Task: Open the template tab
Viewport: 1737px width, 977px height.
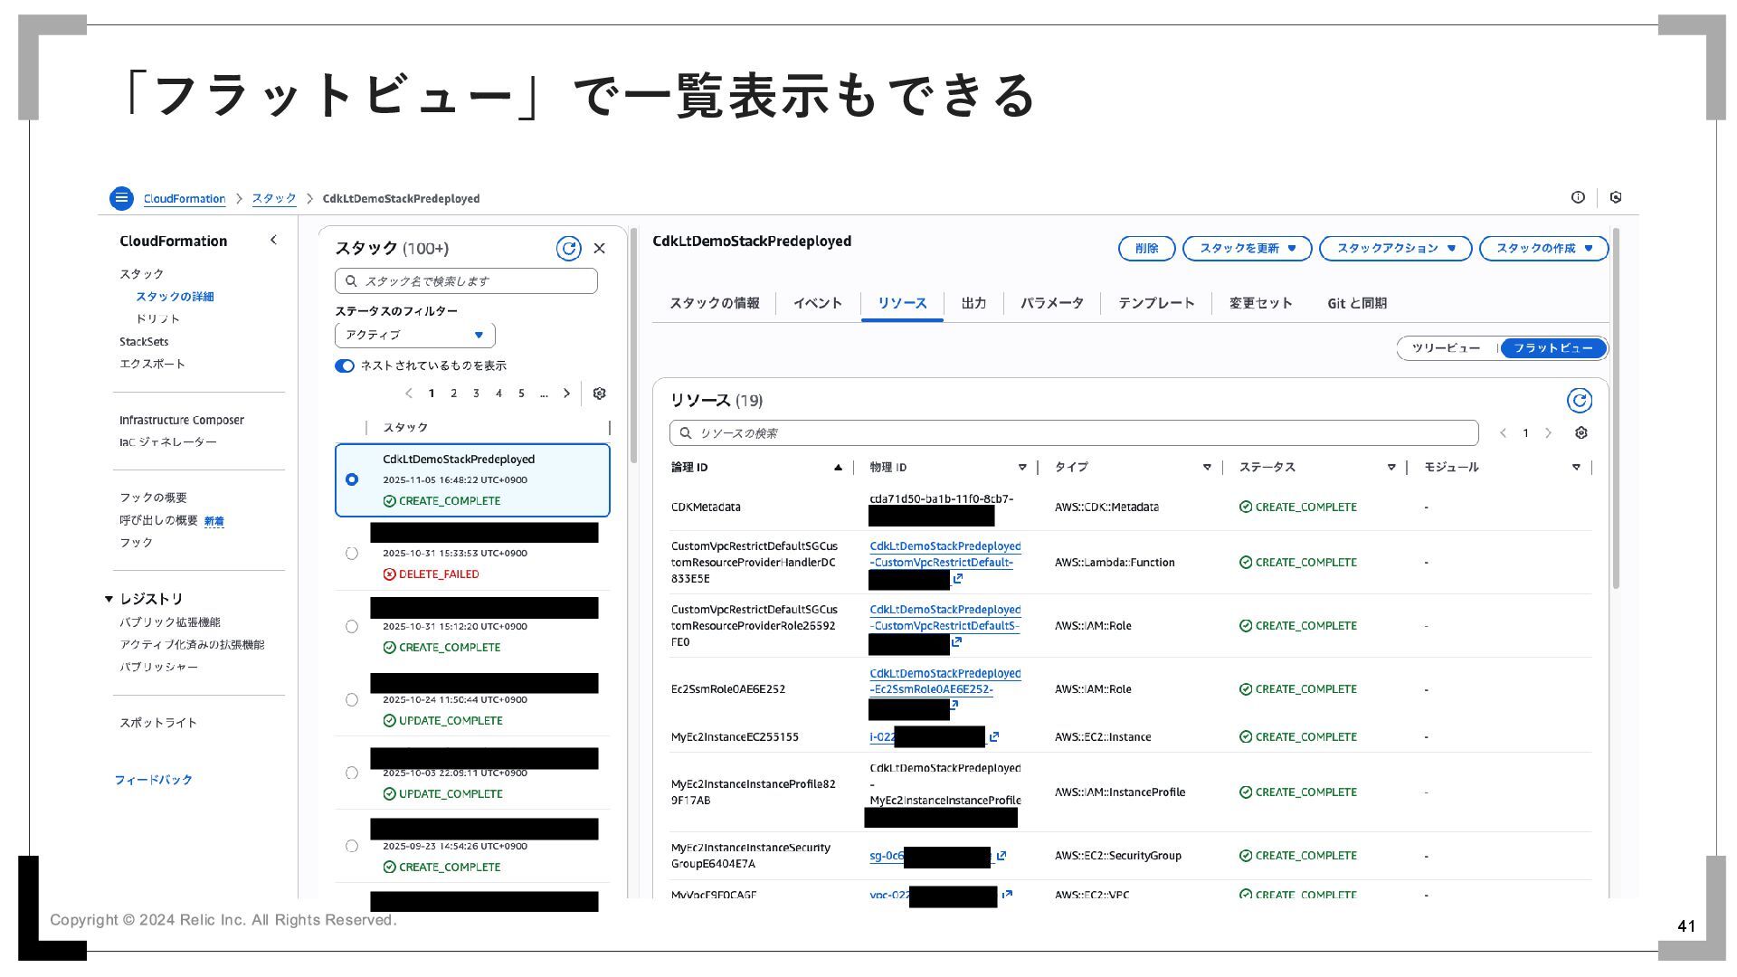Action: click(1155, 304)
